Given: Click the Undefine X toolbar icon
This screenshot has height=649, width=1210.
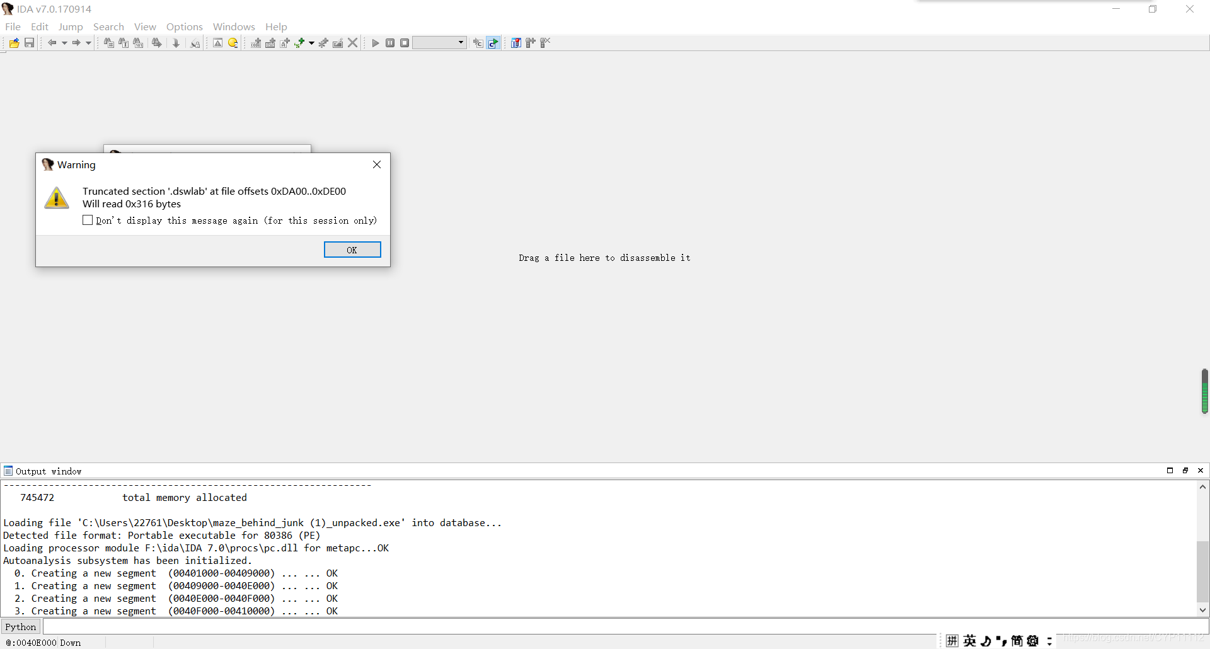Looking at the screenshot, I should coord(353,43).
